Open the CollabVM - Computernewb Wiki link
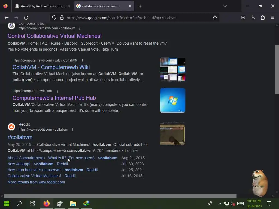The height and width of the screenshot is (209, 279). pyautogui.click(x=51, y=67)
